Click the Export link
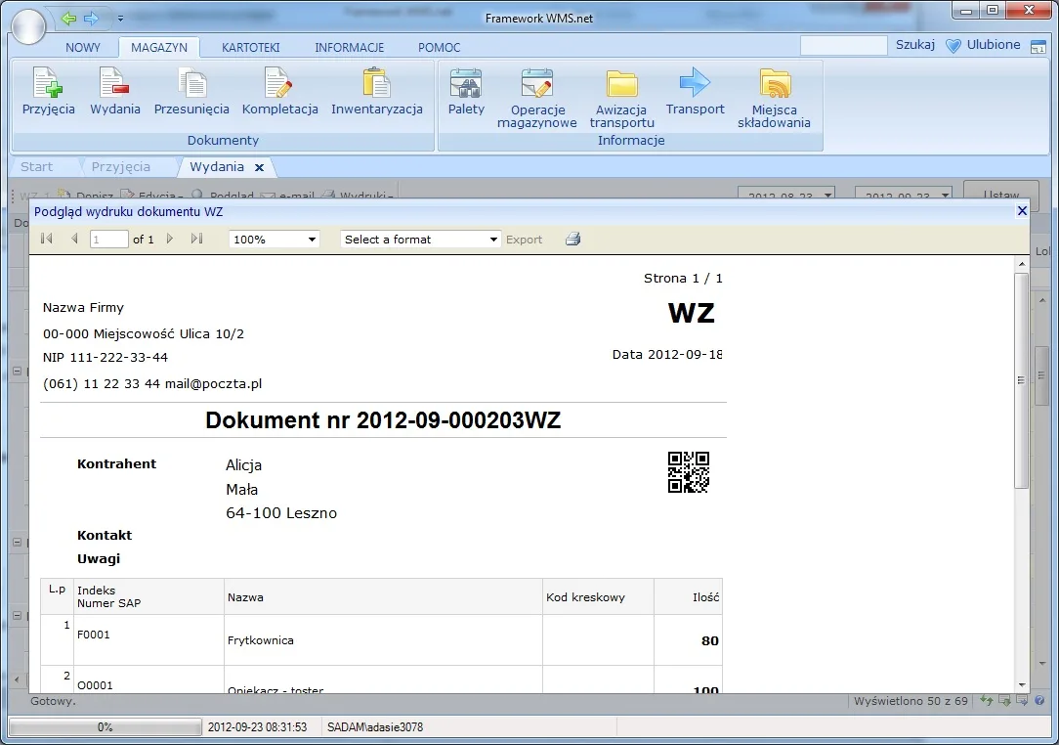 pos(524,240)
